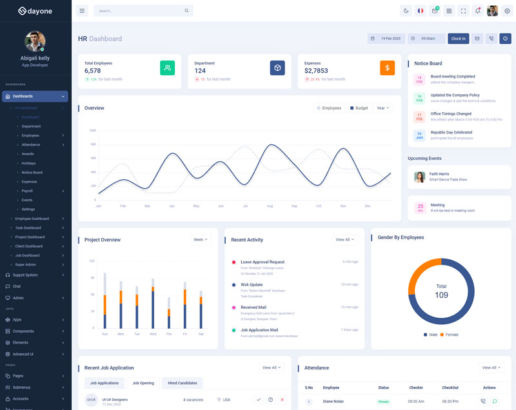Collapse the sidebar with hamburger menu
Image resolution: width=516 pixels, height=410 pixels.
(82, 11)
